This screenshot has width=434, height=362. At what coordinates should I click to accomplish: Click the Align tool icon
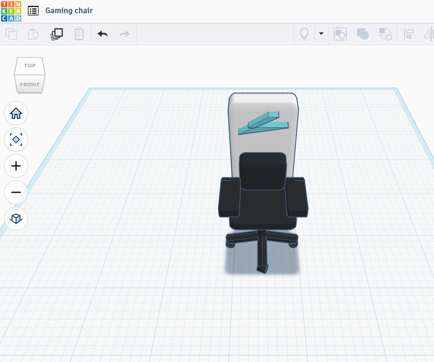click(x=409, y=34)
